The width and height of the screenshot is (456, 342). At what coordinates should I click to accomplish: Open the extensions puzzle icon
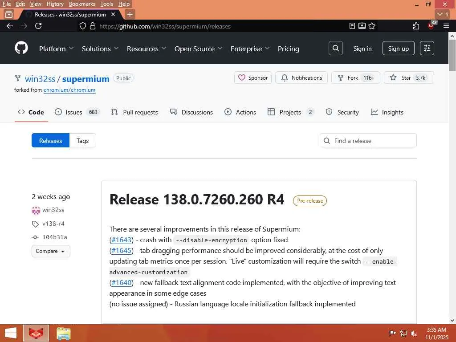pyautogui.click(x=416, y=26)
